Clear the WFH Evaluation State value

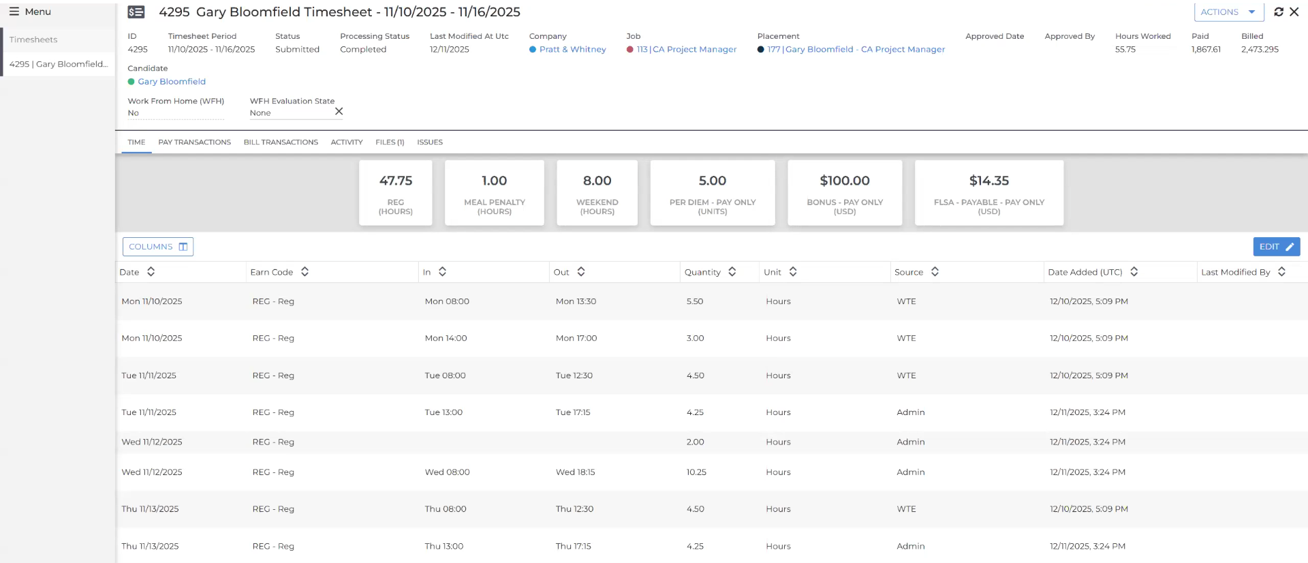coord(339,111)
